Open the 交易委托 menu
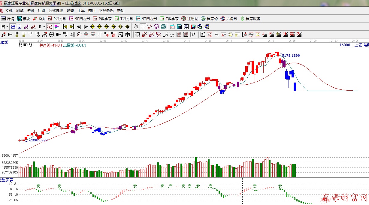Viewport: 369px width, 205px height. (x=106, y=11)
